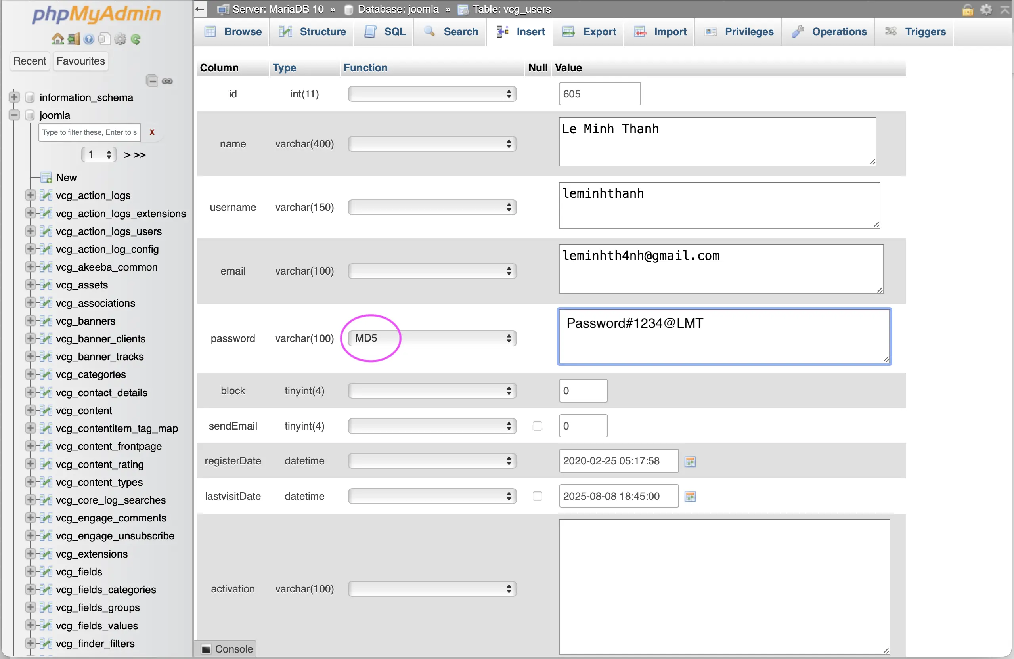This screenshot has height=659, width=1014.
Task: Open the phpMyAdmin documentation help icon
Action: point(89,40)
